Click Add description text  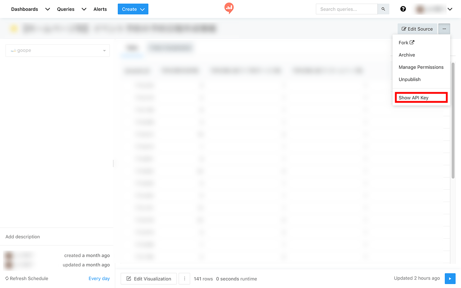tap(23, 237)
